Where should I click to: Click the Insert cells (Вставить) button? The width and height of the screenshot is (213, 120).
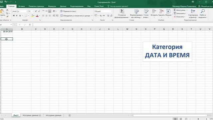click(154, 14)
